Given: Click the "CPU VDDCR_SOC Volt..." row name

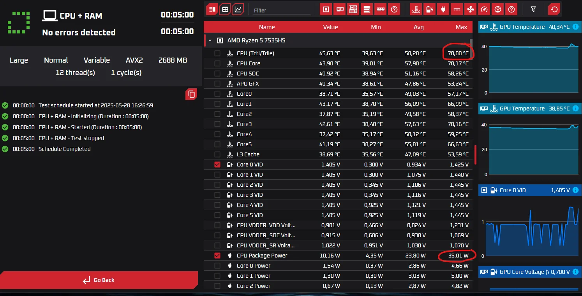Looking at the screenshot, I should pyautogui.click(x=266, y=235).
